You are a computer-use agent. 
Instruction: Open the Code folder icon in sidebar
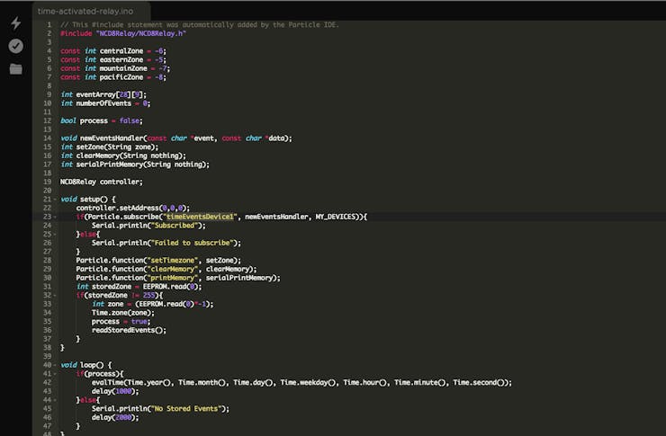[x=15, y=68]
